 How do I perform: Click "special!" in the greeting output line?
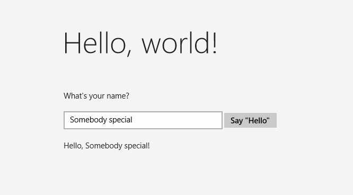point(137,146)
